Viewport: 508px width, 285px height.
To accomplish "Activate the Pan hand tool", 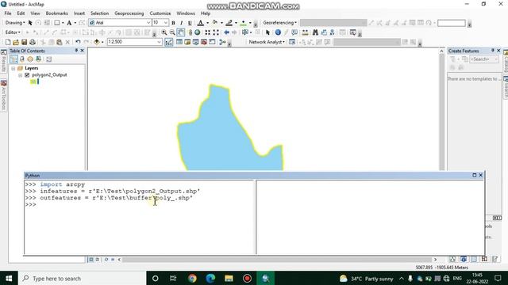I will [180, 32].
